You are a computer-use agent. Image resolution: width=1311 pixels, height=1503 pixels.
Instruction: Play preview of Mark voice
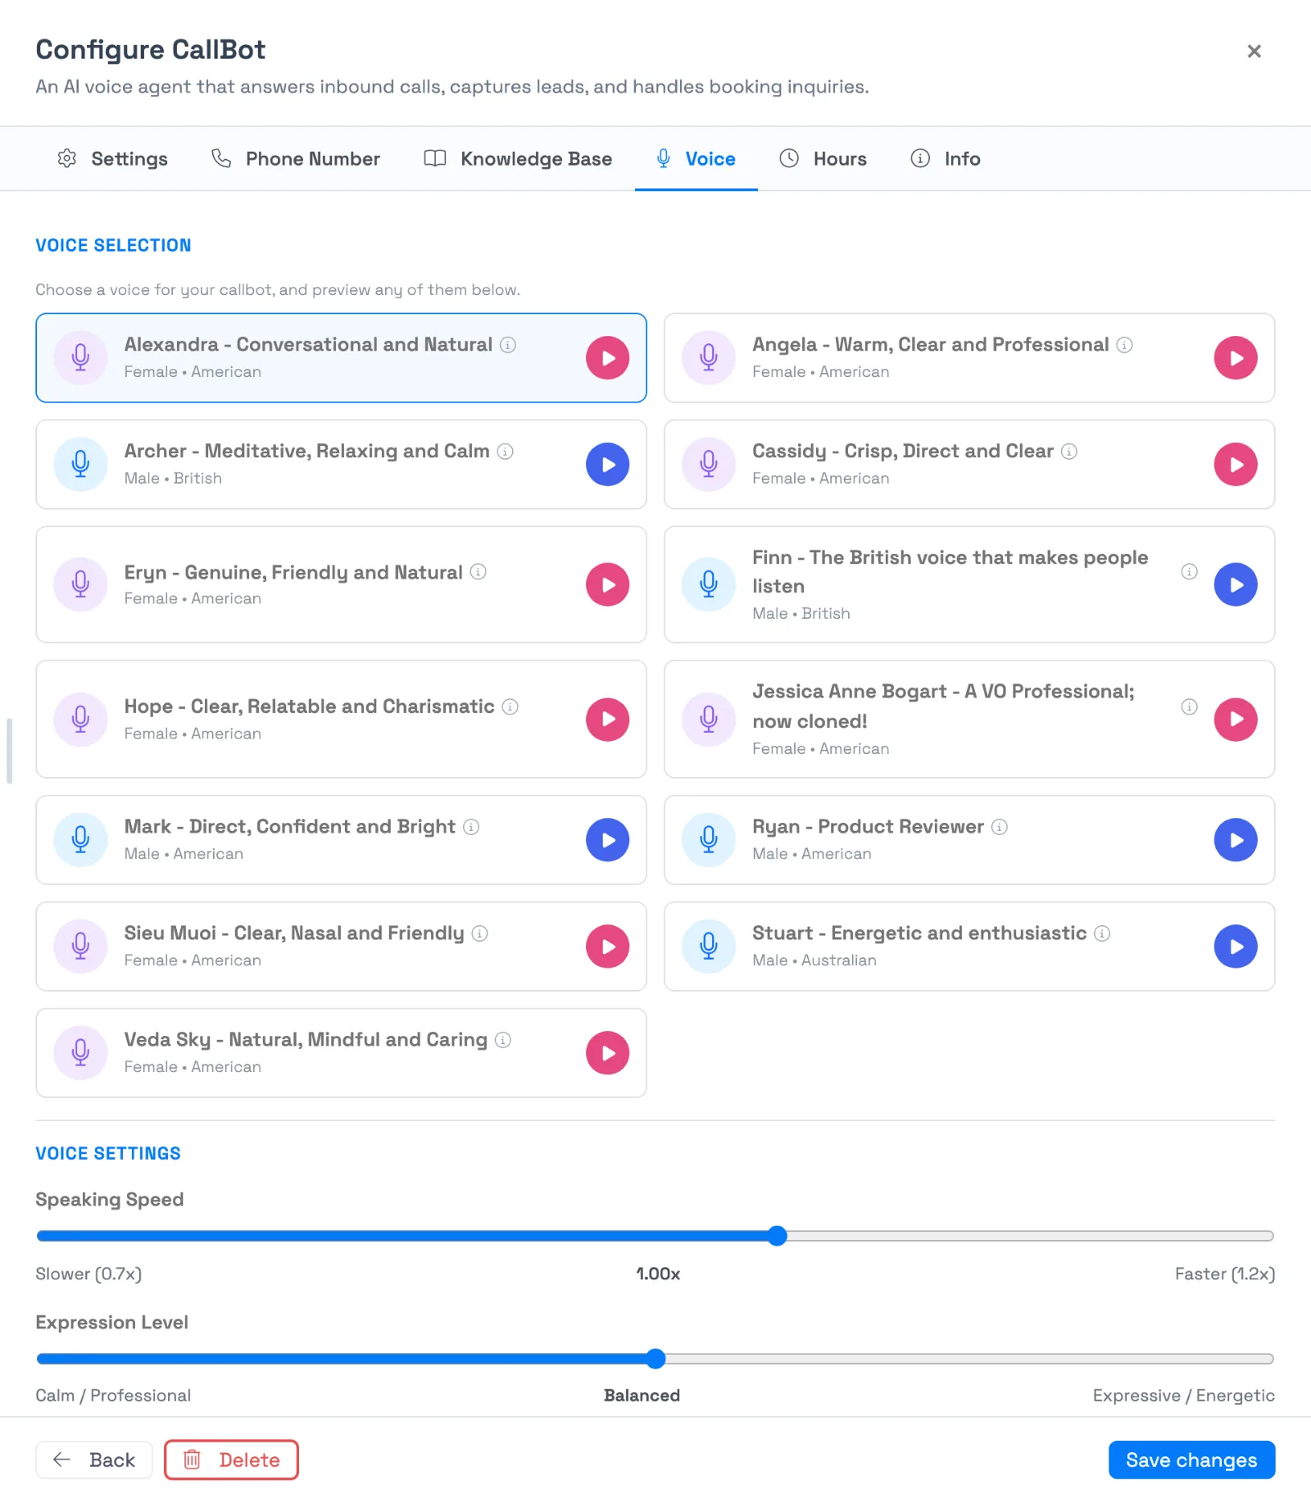pos(607,840)
